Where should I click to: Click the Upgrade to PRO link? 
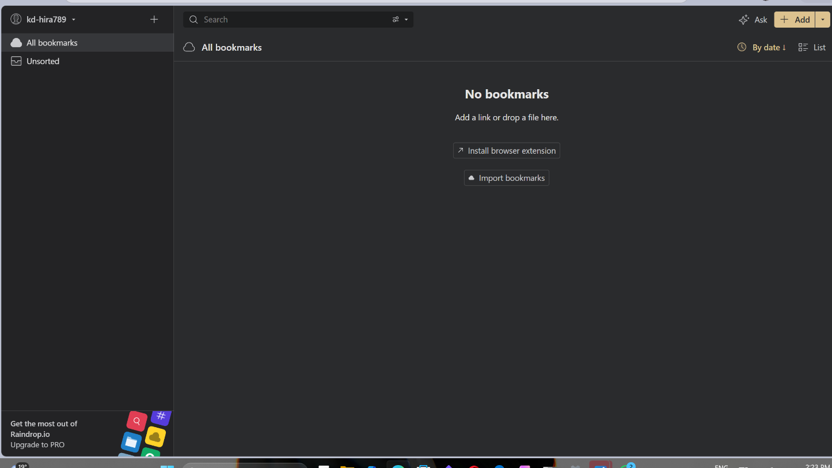point(37,444)
